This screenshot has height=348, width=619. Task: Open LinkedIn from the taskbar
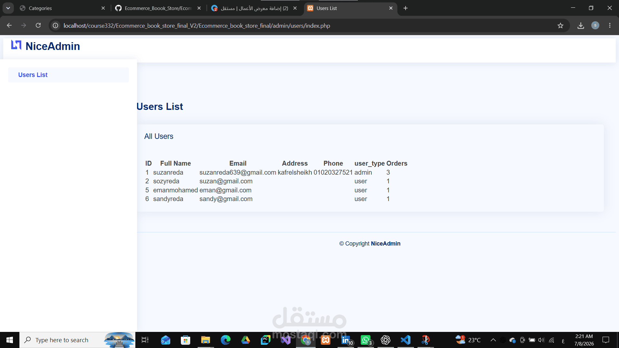coord(346,340)
